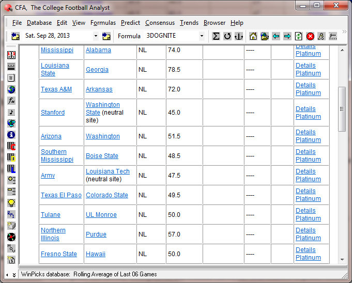Navigate forward with the right arrow icon
Screen dimensions: 352x283
(287, 36)
